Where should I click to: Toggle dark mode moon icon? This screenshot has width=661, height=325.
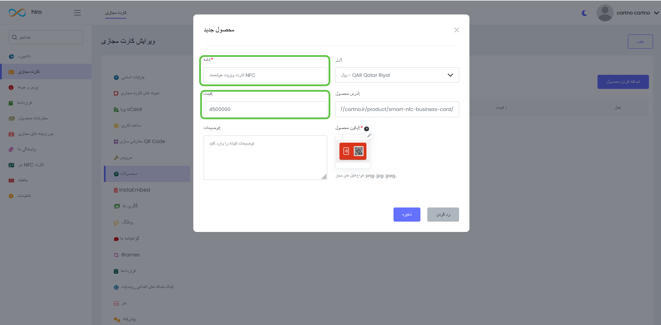pos(584,13)
